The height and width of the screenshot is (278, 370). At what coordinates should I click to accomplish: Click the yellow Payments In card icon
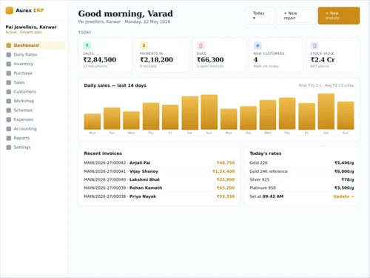[144, 45]
